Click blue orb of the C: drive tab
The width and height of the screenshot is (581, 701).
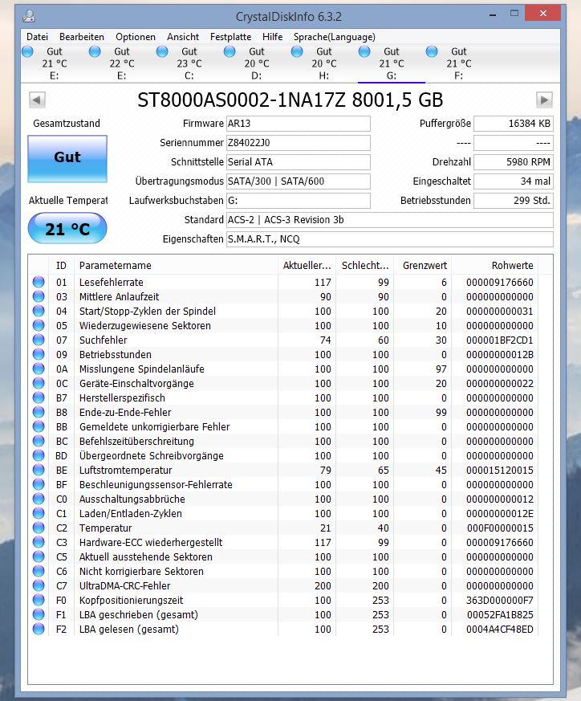162,52
